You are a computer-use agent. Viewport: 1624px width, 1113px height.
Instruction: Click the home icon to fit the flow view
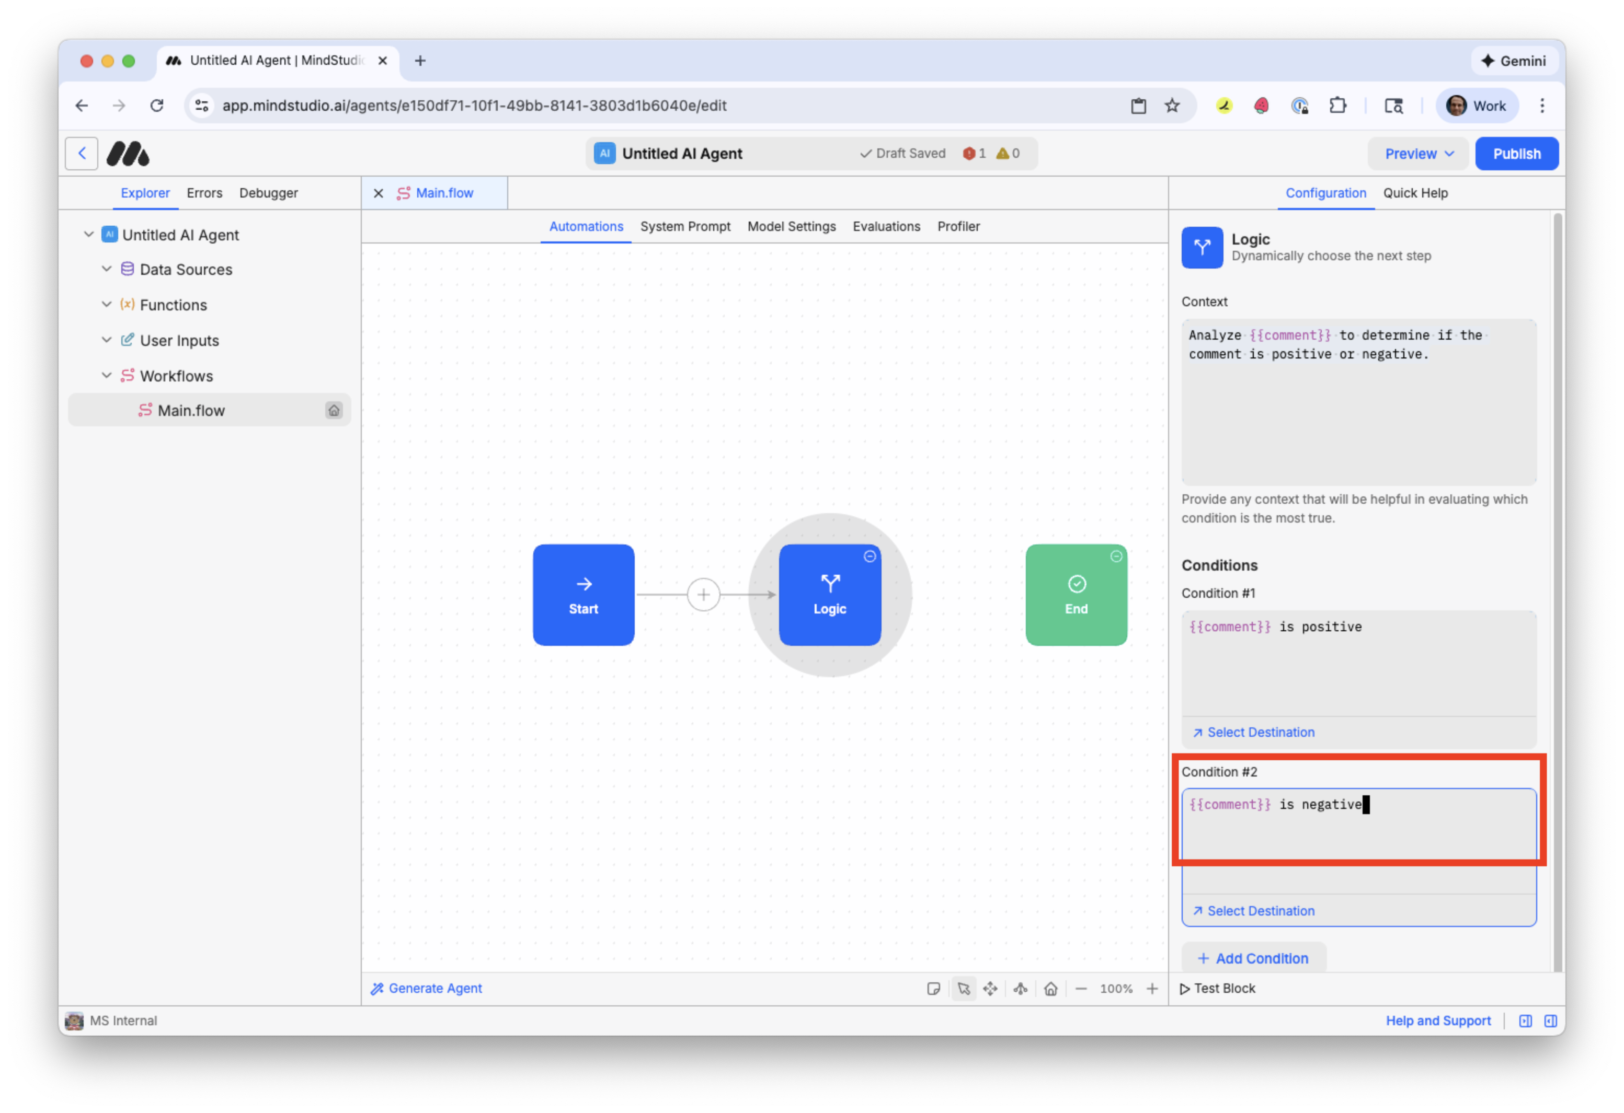tap(1050, 989)
